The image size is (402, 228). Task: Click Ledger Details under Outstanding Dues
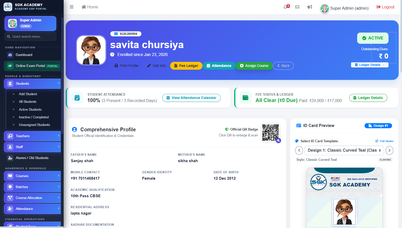point(370,65)
